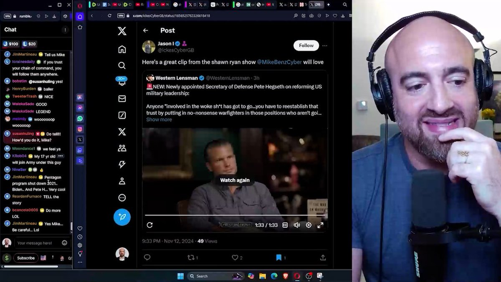Open X Profile person icon

click(x=122, y=181)
